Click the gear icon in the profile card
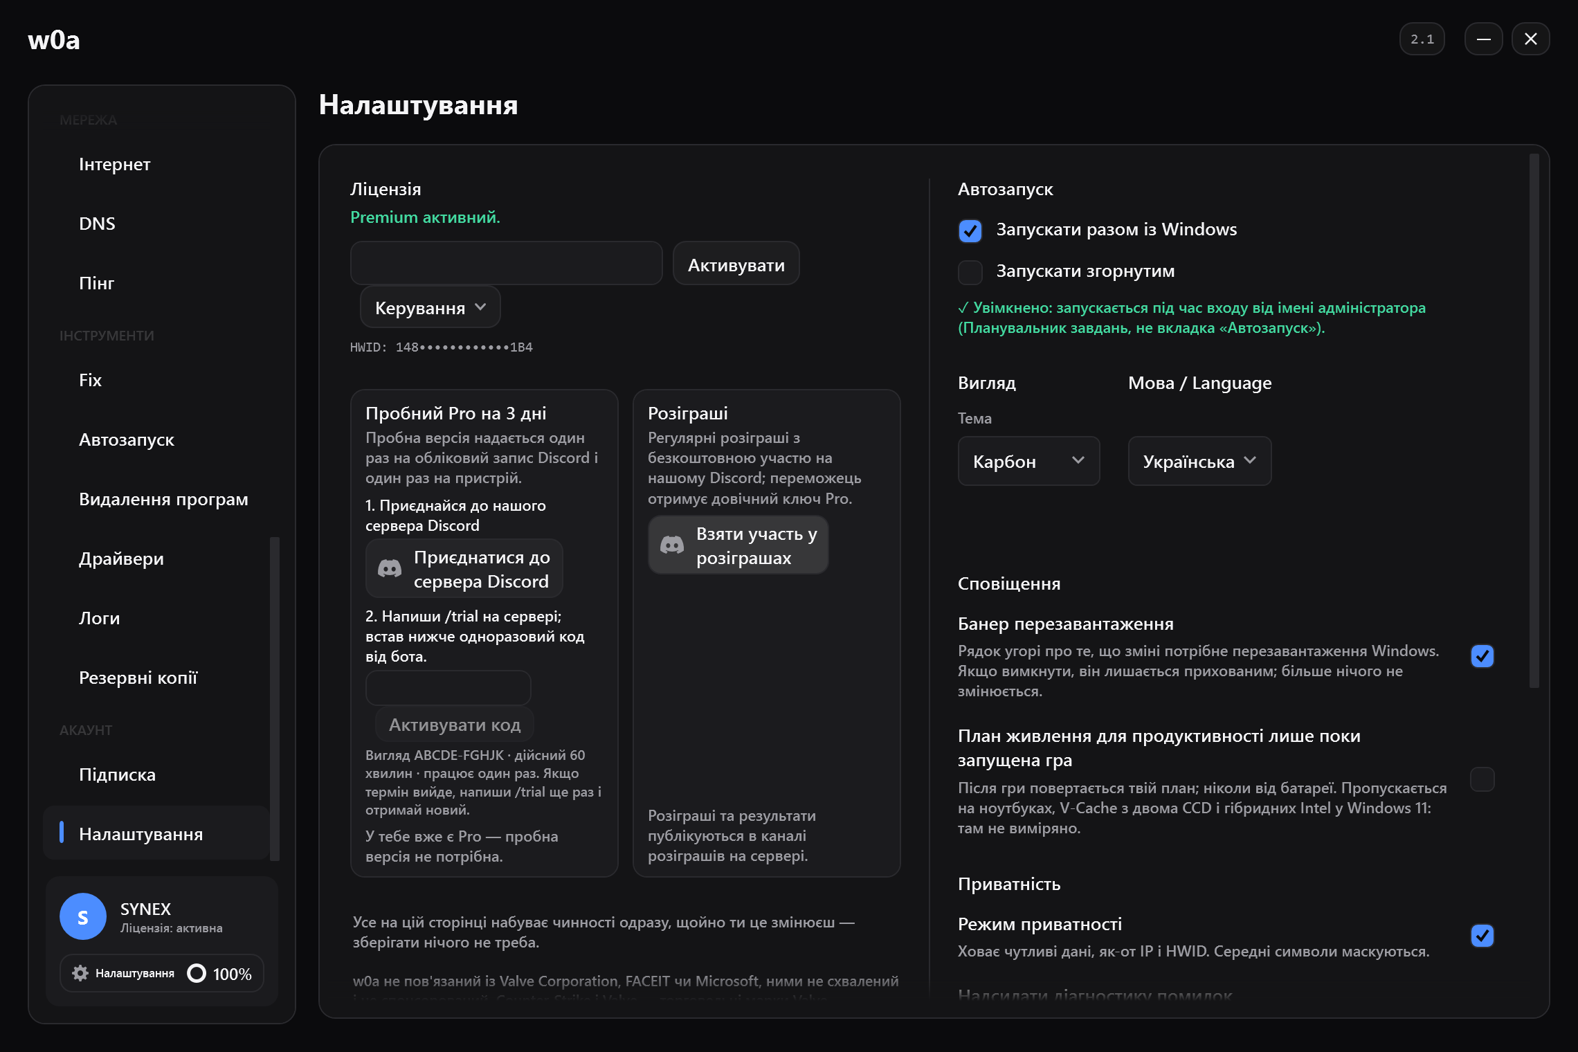Screen dimensions: 1578x1052 coord(80,973)
